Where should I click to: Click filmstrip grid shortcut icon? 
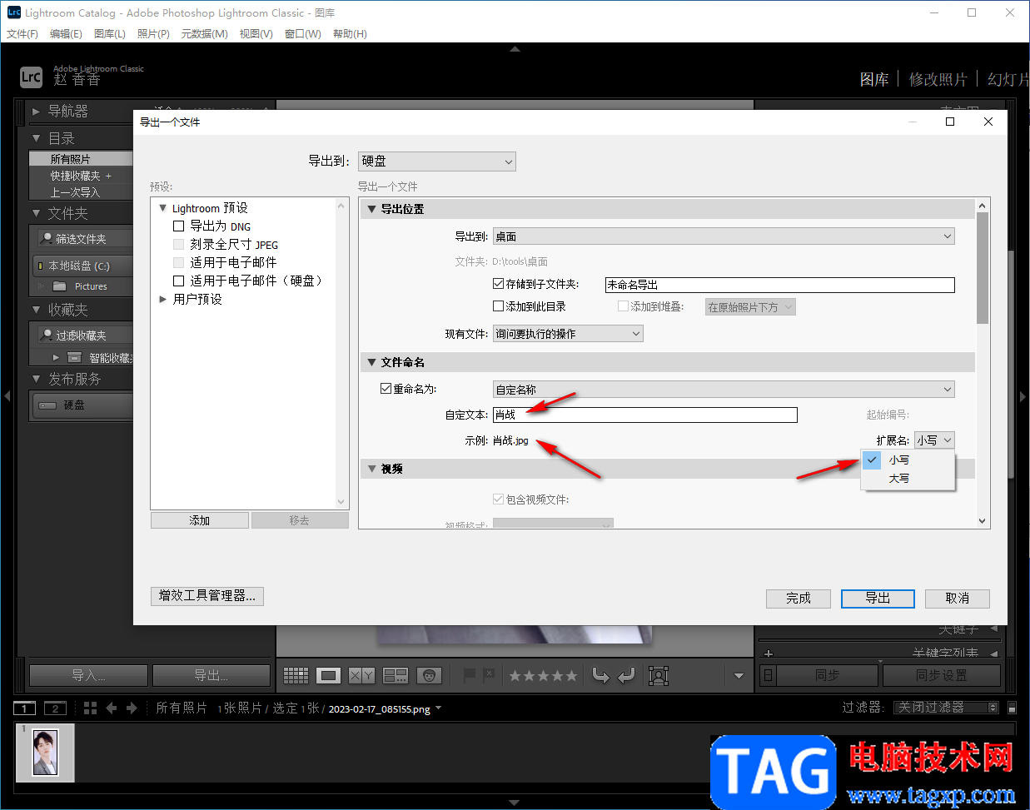pos(90,708)
